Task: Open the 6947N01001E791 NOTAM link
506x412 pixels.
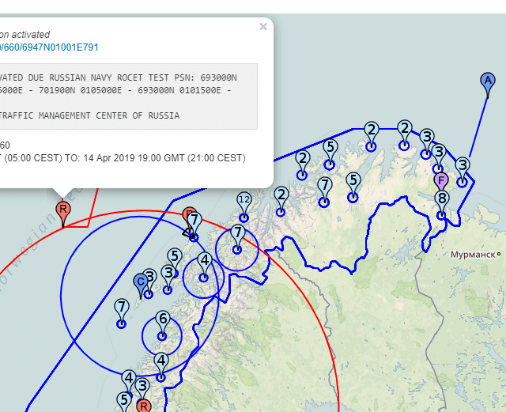Action: pos(49,47)
